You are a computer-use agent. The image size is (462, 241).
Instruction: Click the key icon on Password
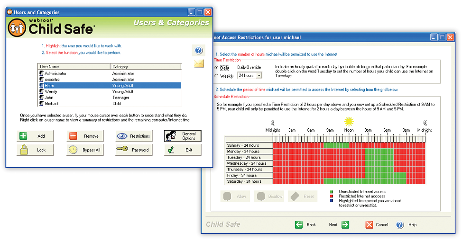tap(122, 149)
